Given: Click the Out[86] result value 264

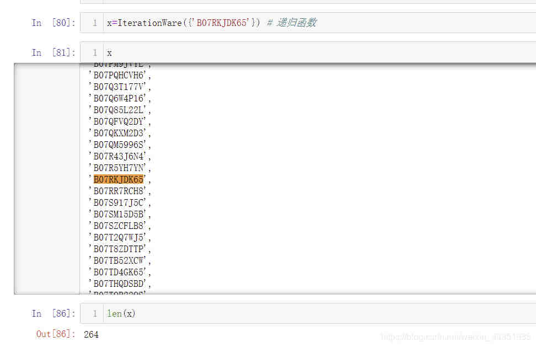Looking at the screenshot, I should coord(92,334).
